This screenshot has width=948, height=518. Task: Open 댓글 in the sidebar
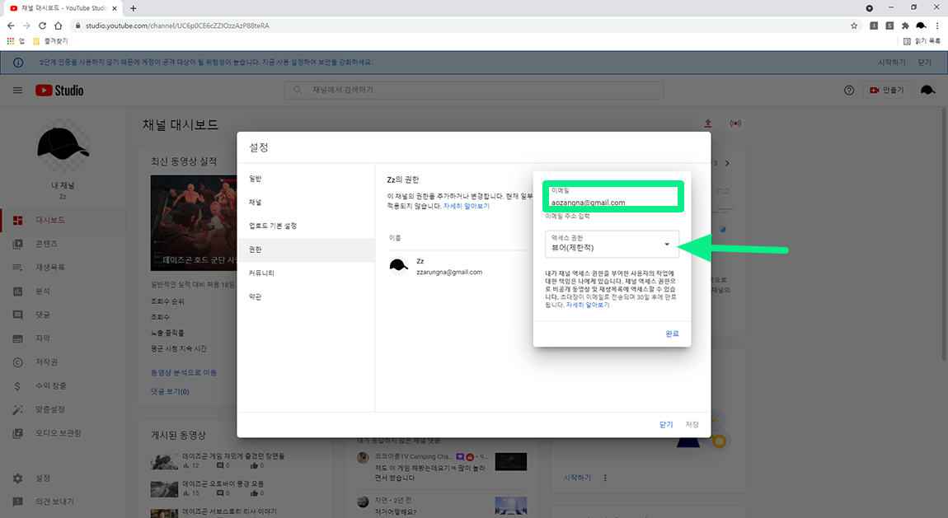point(63,315)
